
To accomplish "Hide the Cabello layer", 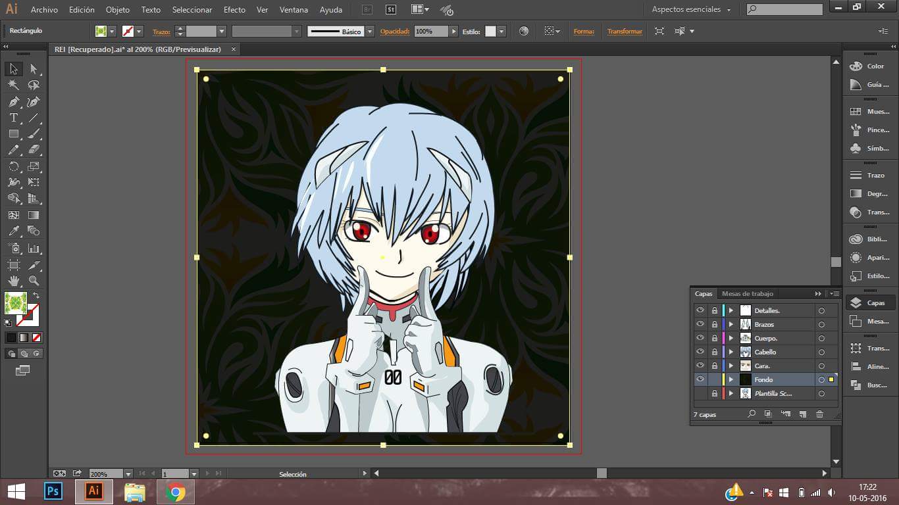I will click(700, 352).
